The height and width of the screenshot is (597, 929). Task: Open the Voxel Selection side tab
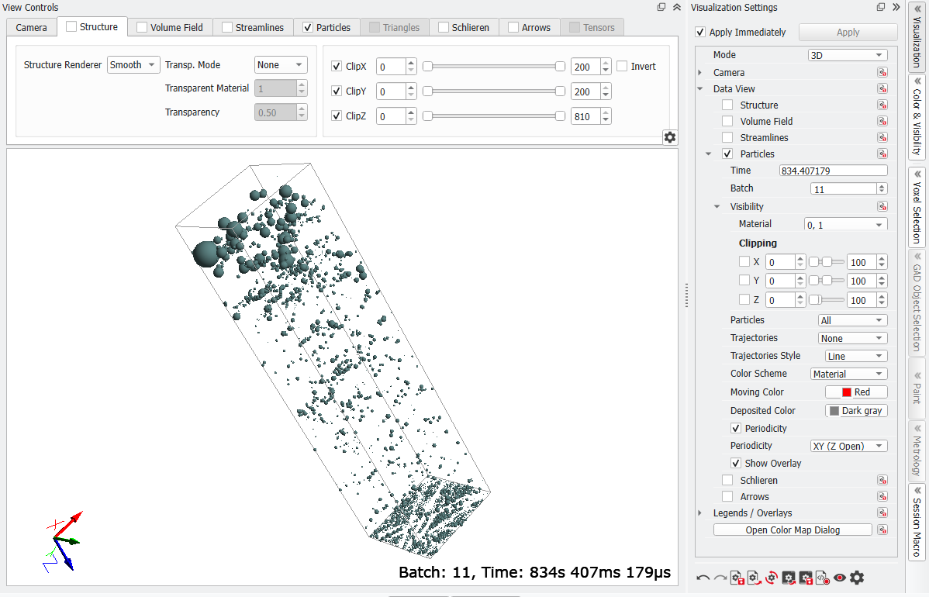917,207
